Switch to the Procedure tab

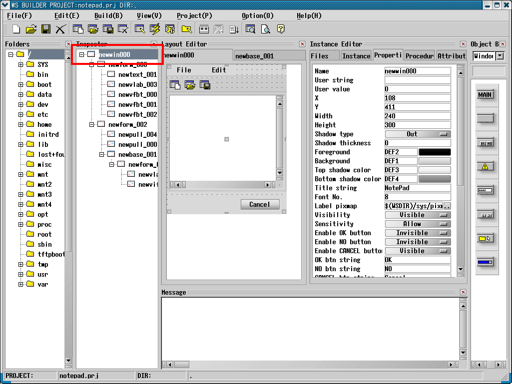(420, 56)
